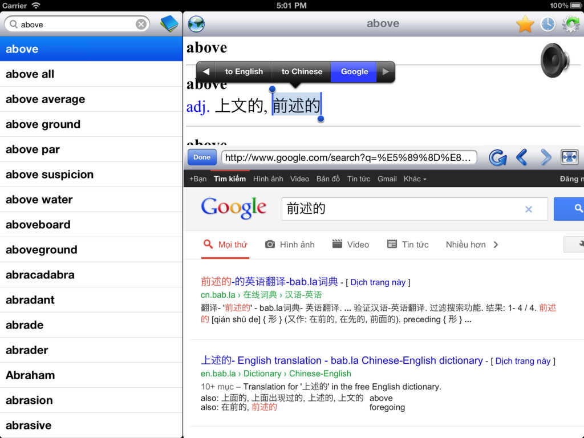
Task: Open history clock icon
Action: (x=547, y=24)
